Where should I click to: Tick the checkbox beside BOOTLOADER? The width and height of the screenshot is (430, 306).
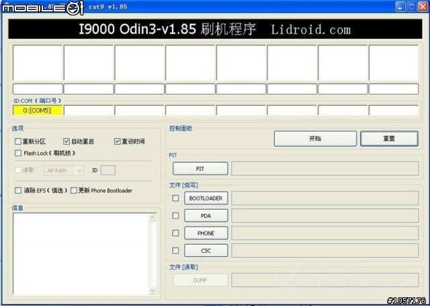pyautogui.click(x=175, y=198)
